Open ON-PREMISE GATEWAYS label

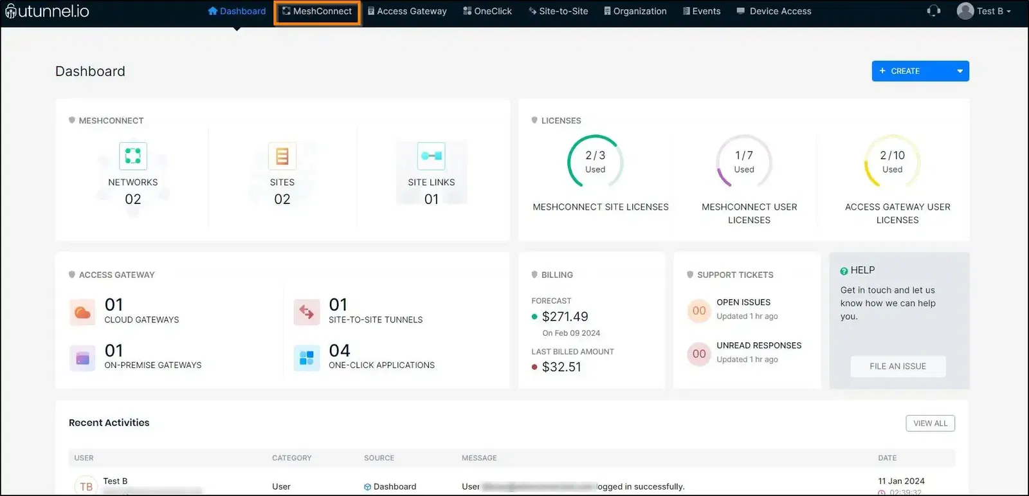[x=153, y=365]
